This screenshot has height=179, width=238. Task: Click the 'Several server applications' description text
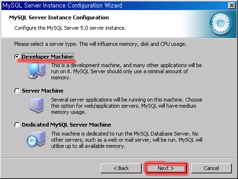127,106
